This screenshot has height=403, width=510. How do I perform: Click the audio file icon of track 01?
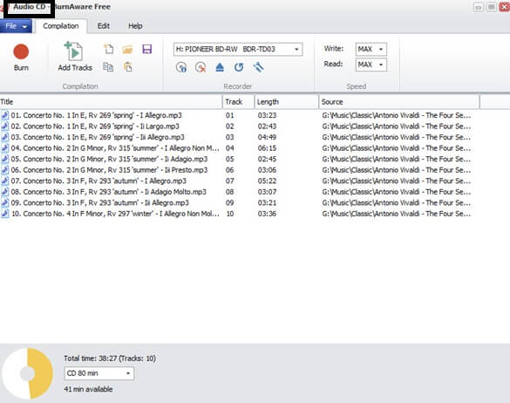5,115
